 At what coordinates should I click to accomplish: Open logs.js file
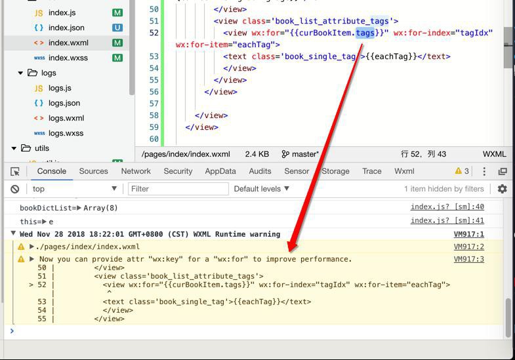pyautogui.click(x=60, y=88)
